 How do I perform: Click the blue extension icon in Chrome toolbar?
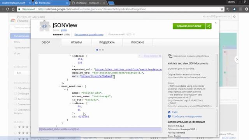coord(234,9)
